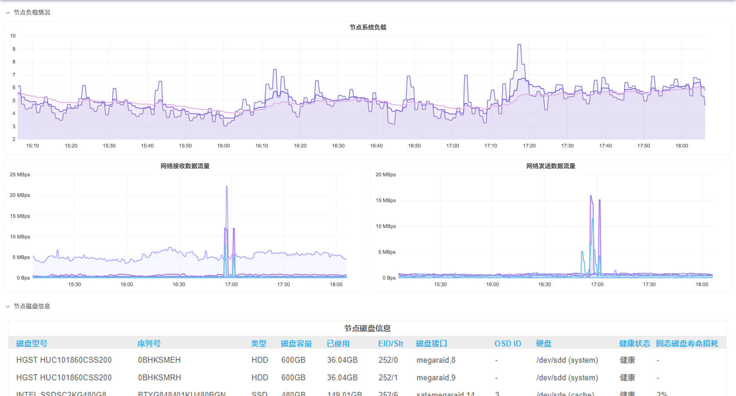
Task: Open the 网络接收数据流量 panel title menu
Action: coord(185,166)
